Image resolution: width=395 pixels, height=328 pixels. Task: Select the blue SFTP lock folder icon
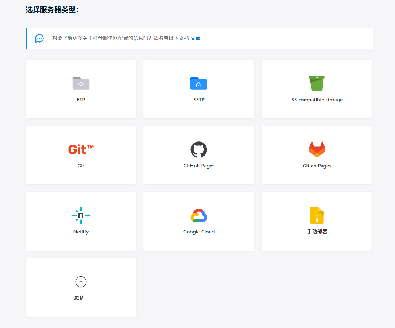click(199, 83)
